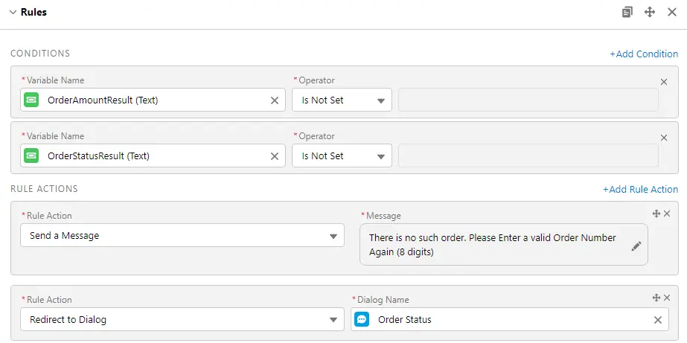The height and width of the screenshot is (343, 687).
Task: Collapse the Rules section chevron
Action: coord(13,13)
